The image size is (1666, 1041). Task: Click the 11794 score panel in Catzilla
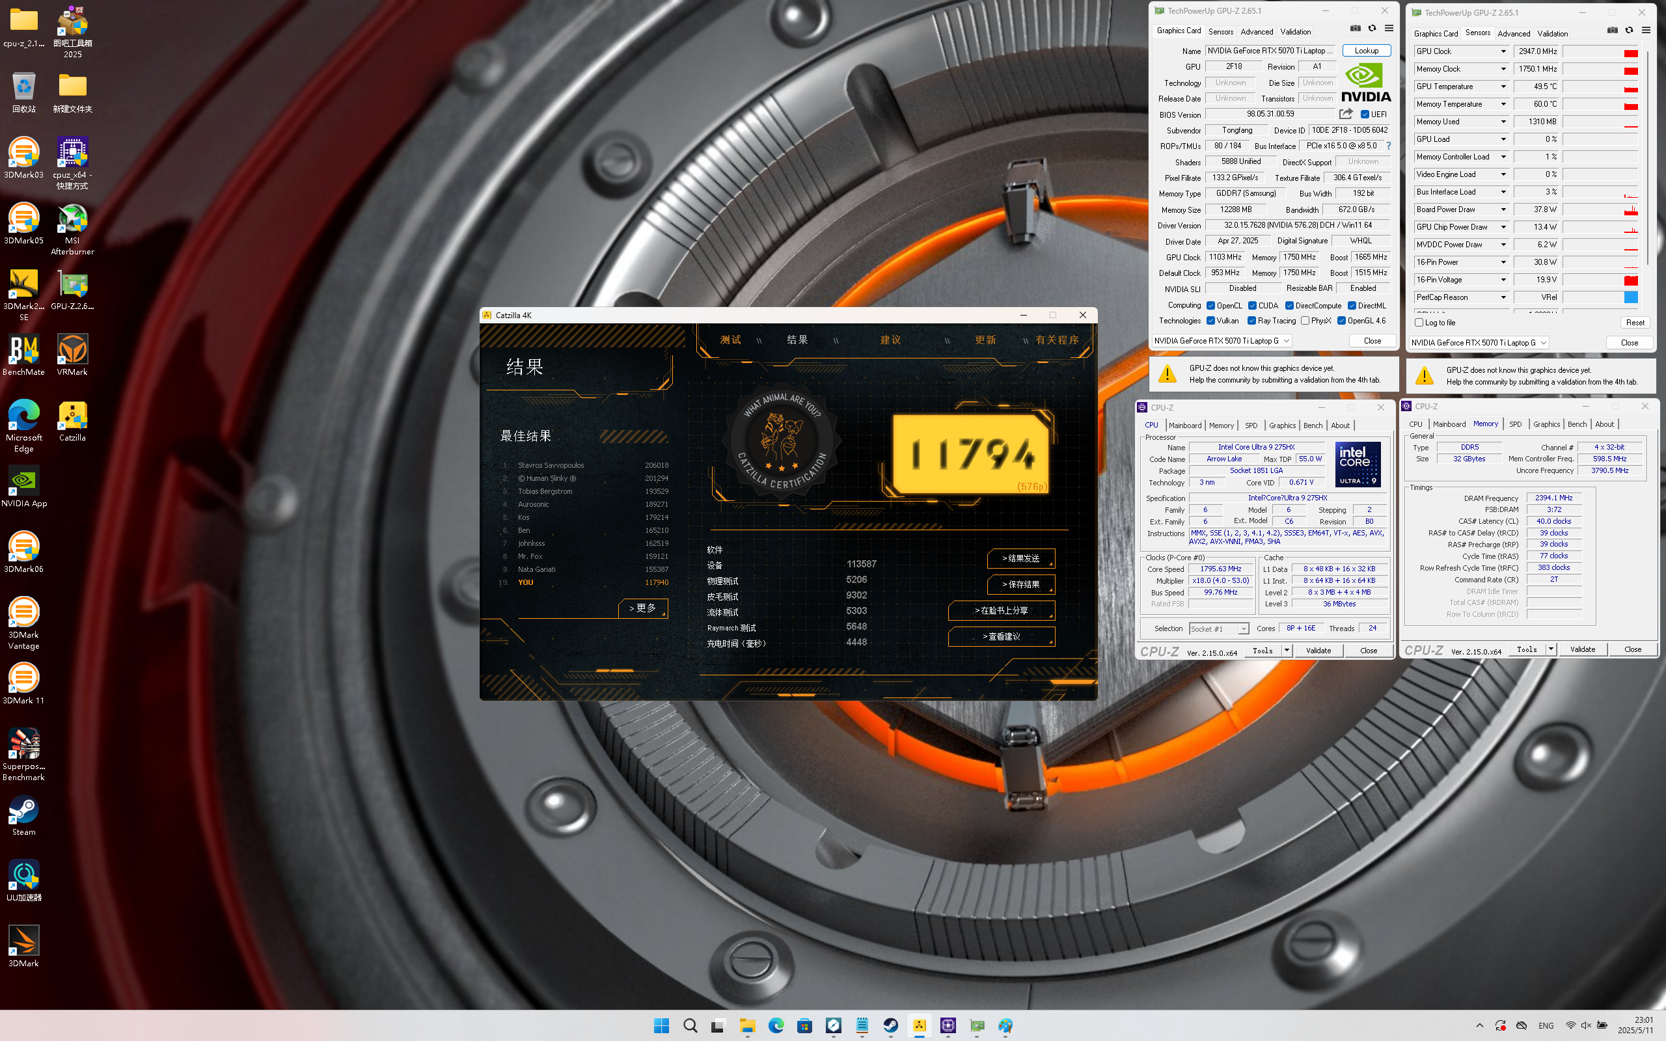[x=971, y=453]
